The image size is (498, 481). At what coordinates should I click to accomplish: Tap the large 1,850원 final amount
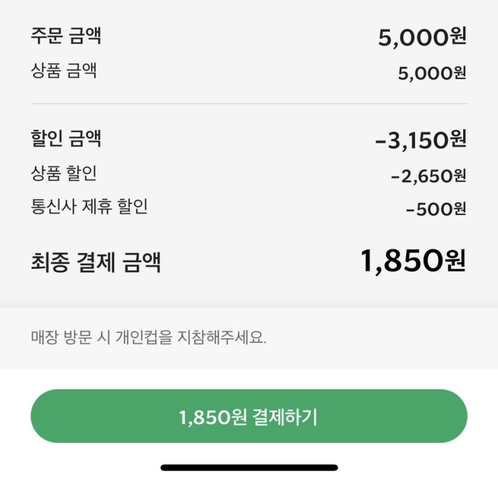[x=412, y=261]
